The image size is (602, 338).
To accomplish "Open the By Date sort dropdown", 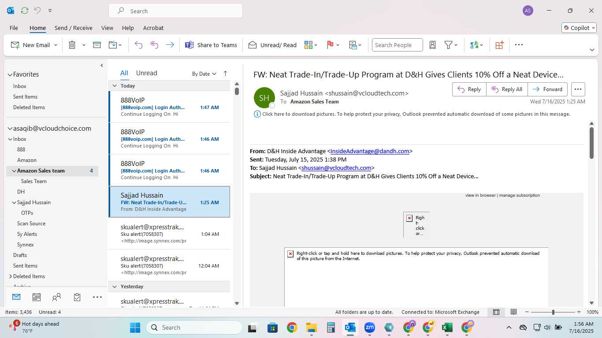I will click(x=204, y=74).
